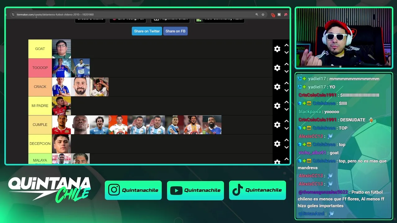The image size is (397, 223).
Task: Select the bald player in white in CUMPLE row
Action: point(80,125)
